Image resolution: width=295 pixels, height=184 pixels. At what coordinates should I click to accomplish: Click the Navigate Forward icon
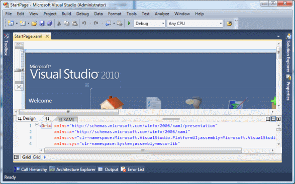(119, 24)
